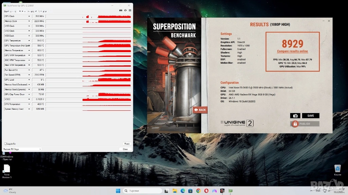Click BACK button in Superposition
The width and height of the screenshot is (348, 195).
coord(200,110)
